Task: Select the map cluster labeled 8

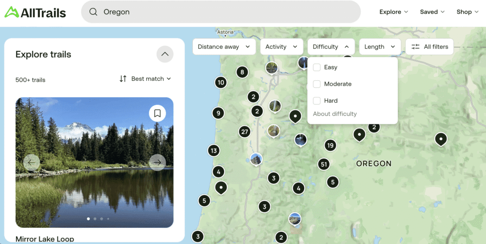Action: [242, 72]
